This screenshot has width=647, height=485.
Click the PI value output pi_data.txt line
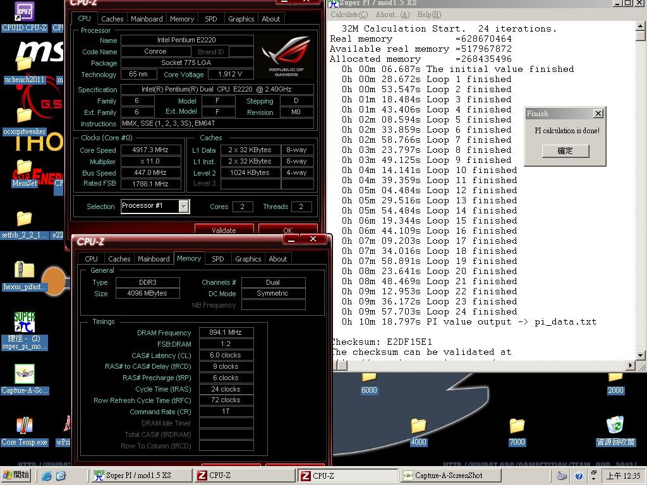(469, 321)
